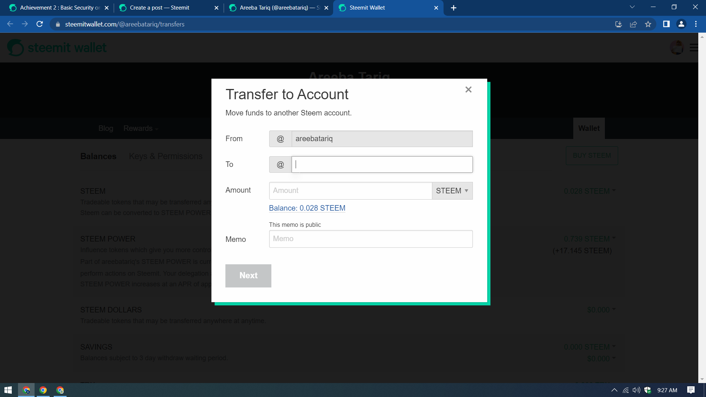Close the Create a post tab
This screenshot has width=706, height=397.
(216, 8)
